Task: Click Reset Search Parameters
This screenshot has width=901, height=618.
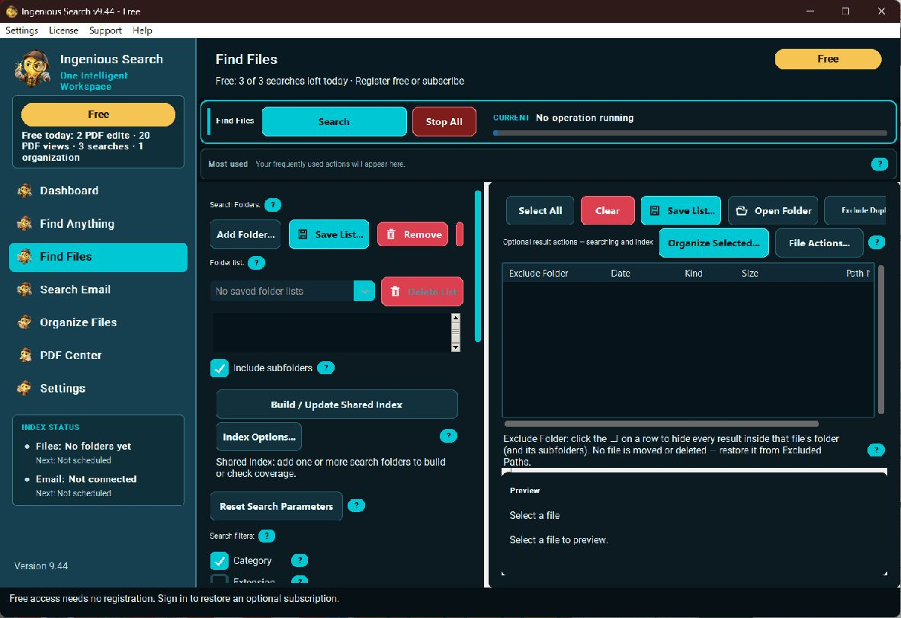Action: click(277, 506)
